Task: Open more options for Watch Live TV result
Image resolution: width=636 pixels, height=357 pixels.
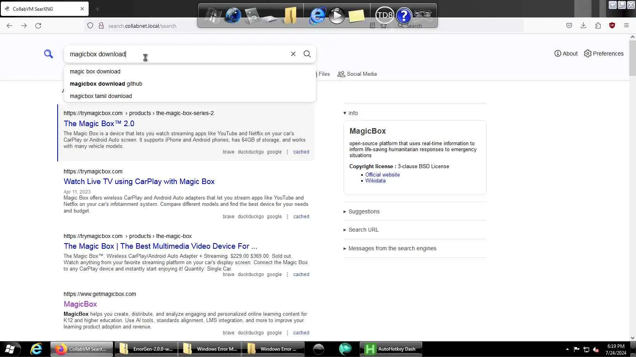Action: (287, 217)
